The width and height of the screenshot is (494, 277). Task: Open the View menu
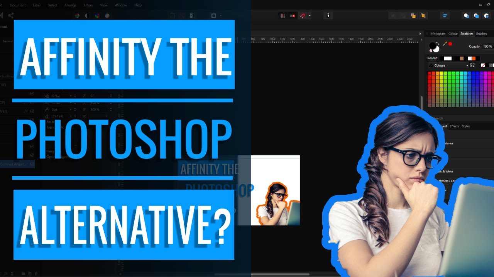click(x=103, y=5)
